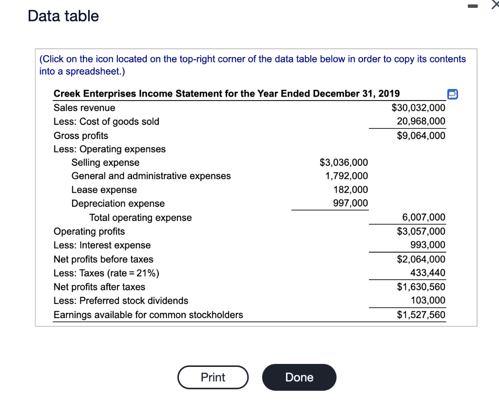The width and height of the screenshot is (499, 403).
Task: Select the Net profits after taxes amount
Action: point(422,287)
